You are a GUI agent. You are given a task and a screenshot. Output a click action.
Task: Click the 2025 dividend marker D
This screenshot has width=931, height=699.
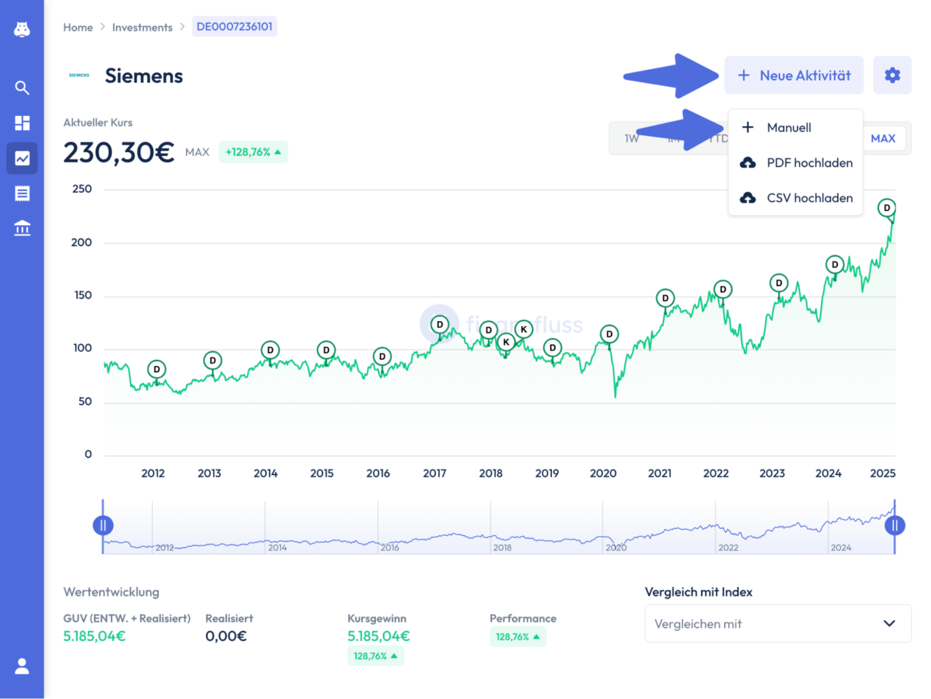pos(887,208)
